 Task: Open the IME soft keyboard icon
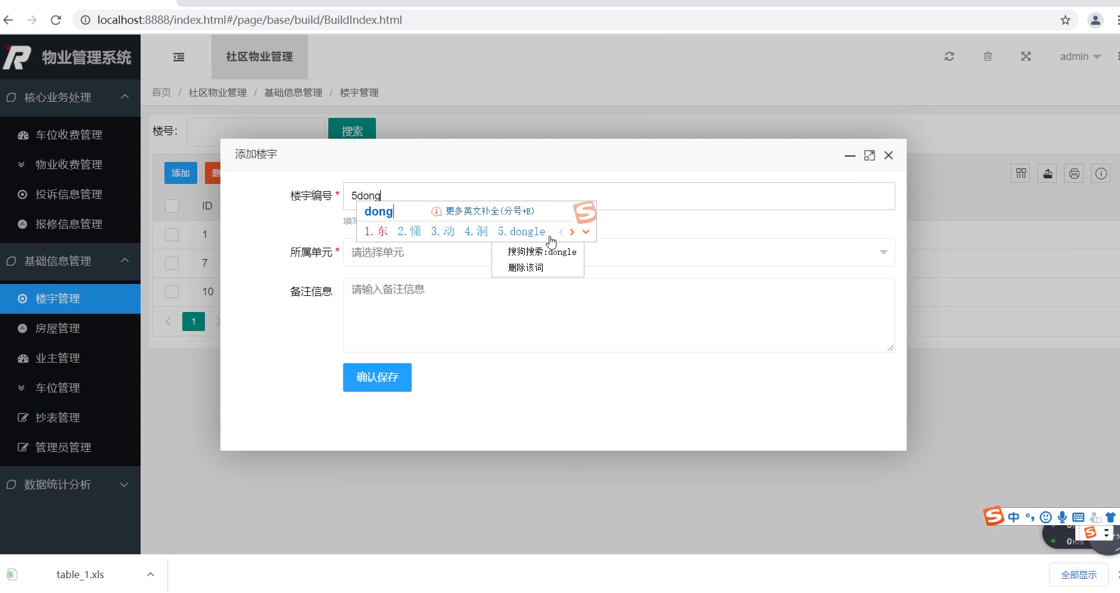[1078, 517]
